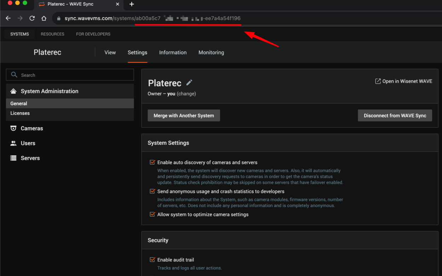The image size is (442, 276).
Task: Select Licenses in the sidebar
Action: point(70,113)
